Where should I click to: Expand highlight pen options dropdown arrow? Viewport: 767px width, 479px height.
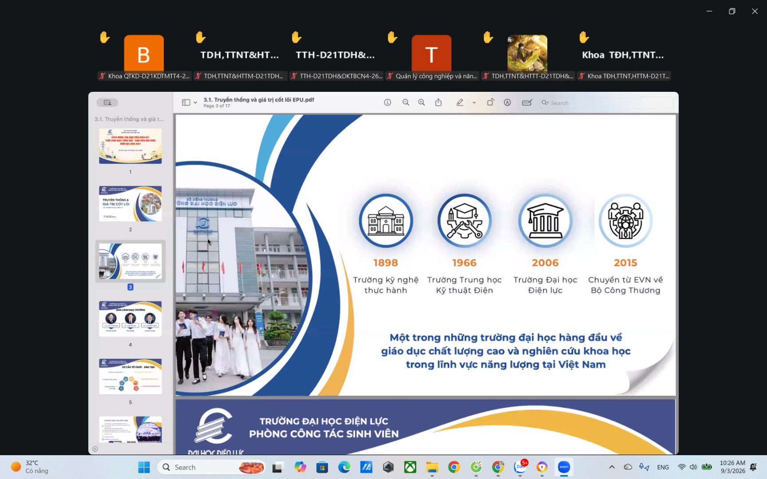pyautogui.click(x=474, y=102)
